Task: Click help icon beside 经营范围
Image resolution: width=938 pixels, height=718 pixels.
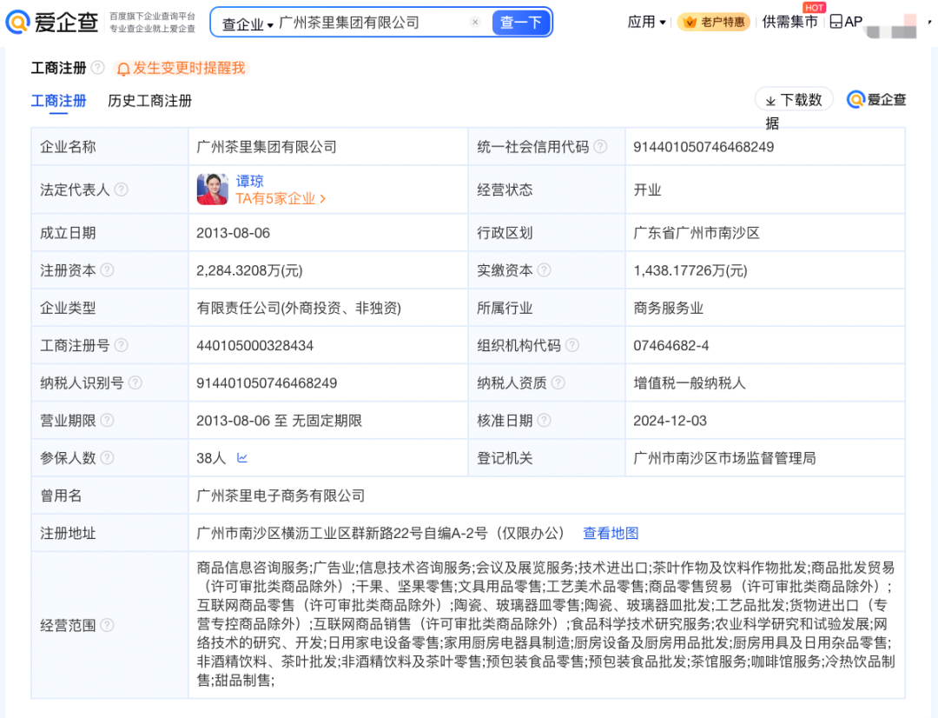Action: pos(107,625)
